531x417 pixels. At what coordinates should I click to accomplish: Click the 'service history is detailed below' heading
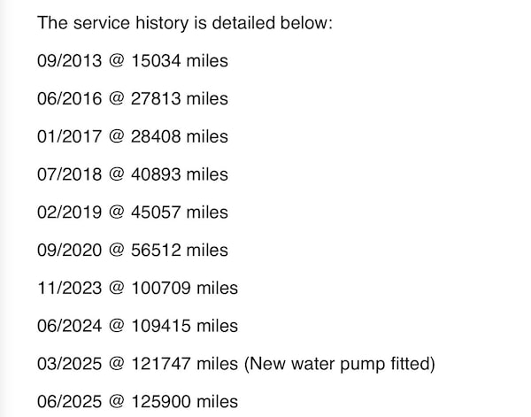coord(185,22)
